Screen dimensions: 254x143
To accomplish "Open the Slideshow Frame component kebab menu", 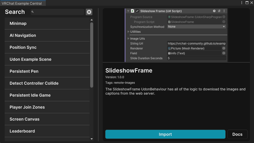I will click(x=224, y=11).
